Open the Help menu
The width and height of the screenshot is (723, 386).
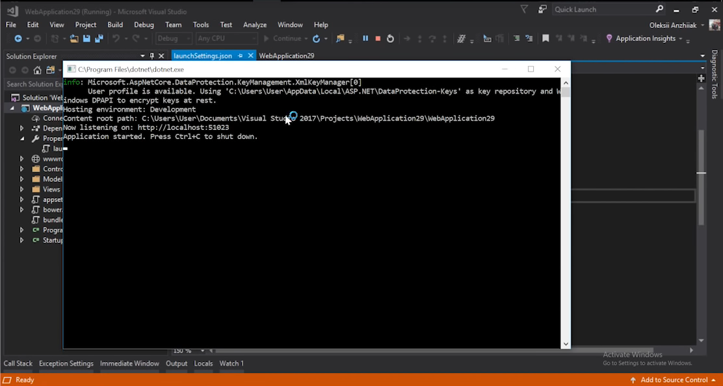tap(321, 25)
